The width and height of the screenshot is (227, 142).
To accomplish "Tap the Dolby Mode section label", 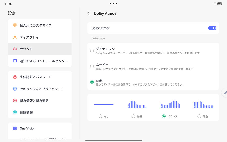I will [98, 39].
